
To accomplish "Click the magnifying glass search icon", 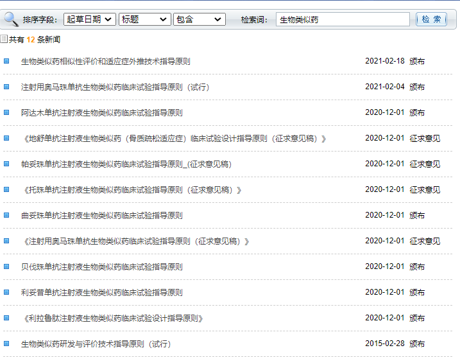I will pyautogui.click(x=10, y=19).
